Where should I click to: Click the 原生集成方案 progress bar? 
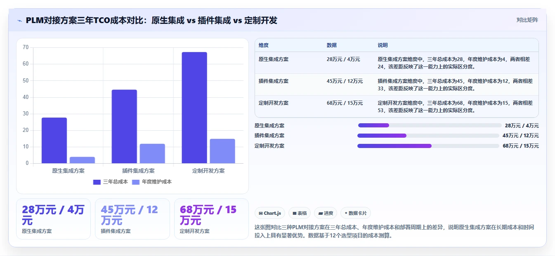[430, 125]
